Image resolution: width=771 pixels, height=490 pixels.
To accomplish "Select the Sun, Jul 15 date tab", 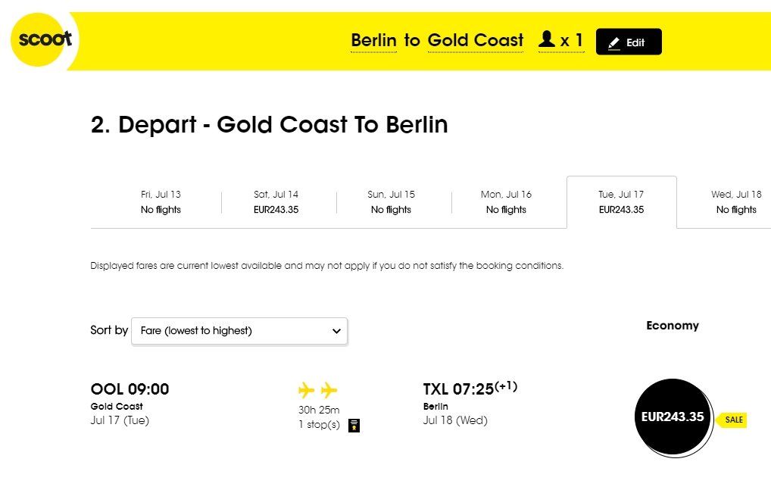I will pos(391,202).
